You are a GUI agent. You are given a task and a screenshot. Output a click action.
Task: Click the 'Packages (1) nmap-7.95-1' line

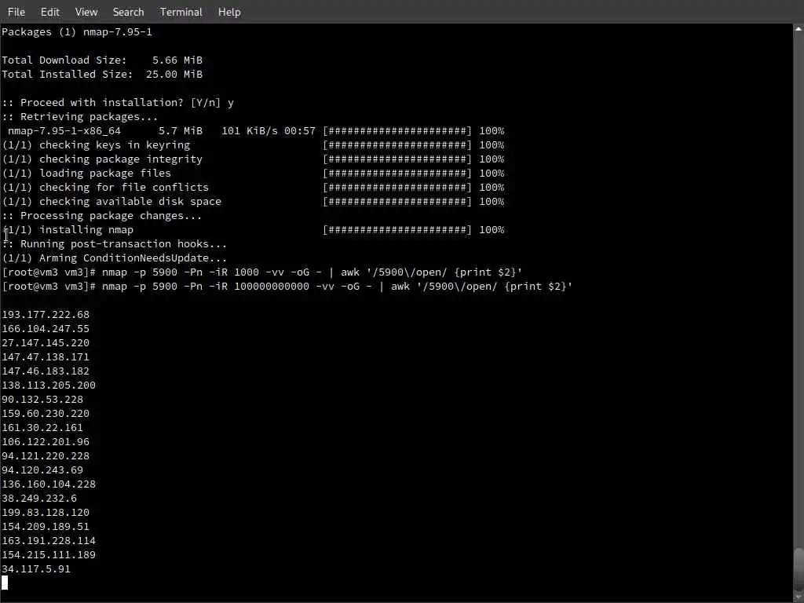pos(77,31)
